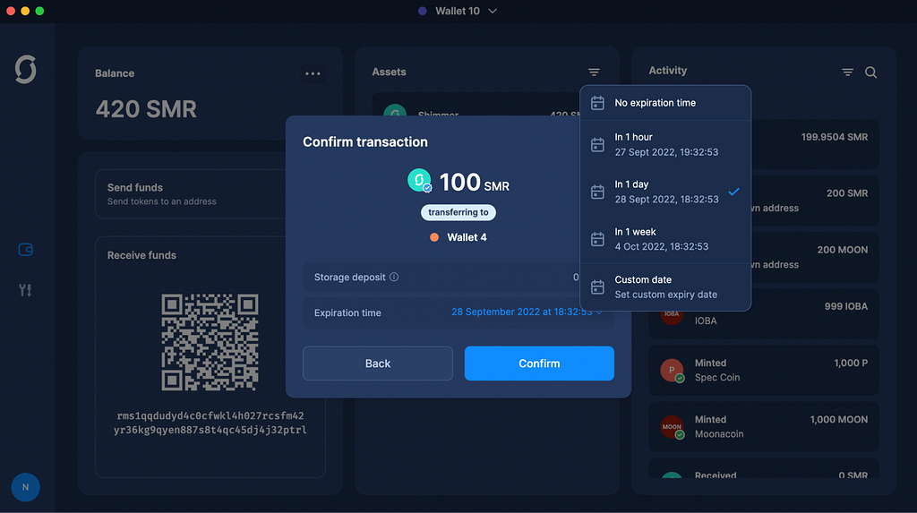The height and width of the screenshot is (513, 917).
Task: Click the Spec Coin token icon
Action: click(x=672, y=371)
